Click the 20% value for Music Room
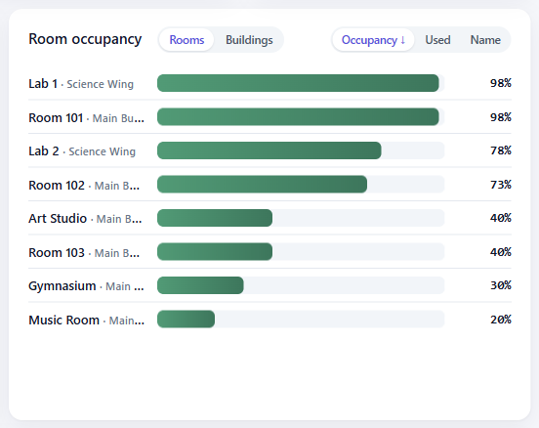539x428 pixels. click(501, 320)
